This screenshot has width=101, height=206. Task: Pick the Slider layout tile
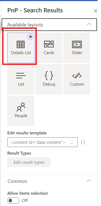coord(77,48)
